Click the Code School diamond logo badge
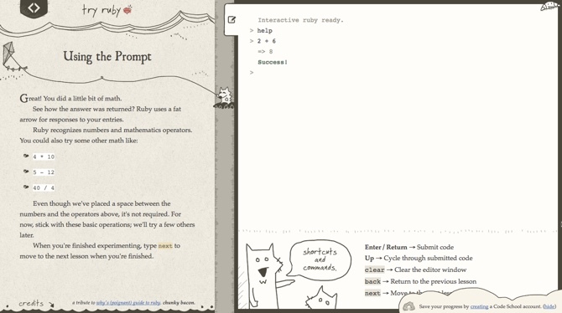The width and height of the screenshot is (562, 313). pyautogui.click(x=34, y=8)
